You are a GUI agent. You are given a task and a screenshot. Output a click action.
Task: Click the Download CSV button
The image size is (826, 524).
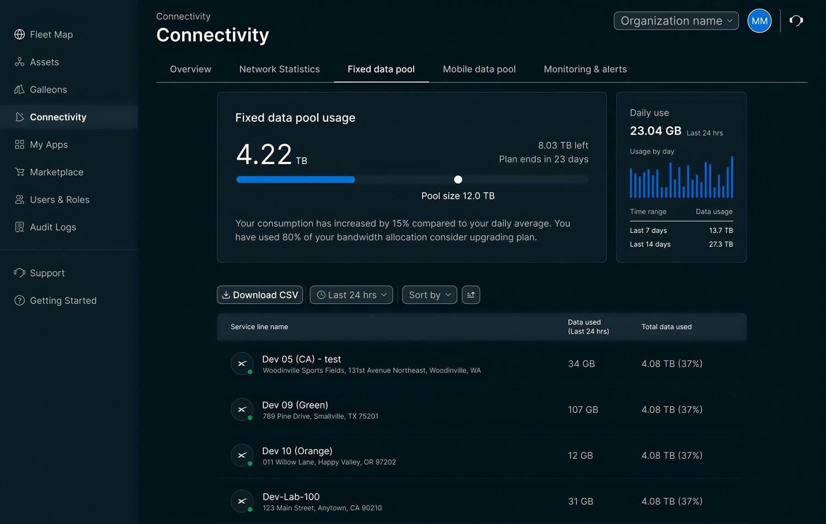(x=260, y=295)
